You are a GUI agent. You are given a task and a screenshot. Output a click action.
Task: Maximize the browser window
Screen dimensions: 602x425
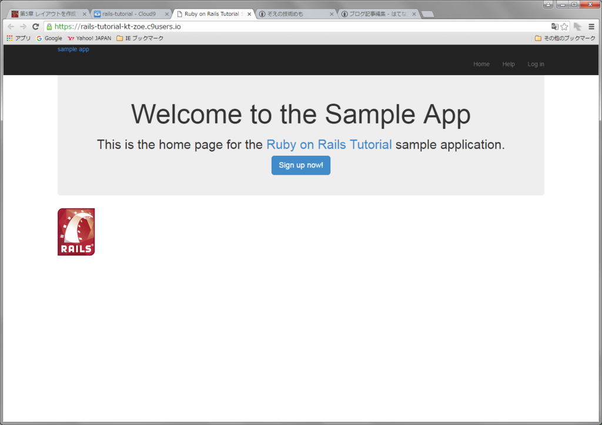click(x=574, y=4)
